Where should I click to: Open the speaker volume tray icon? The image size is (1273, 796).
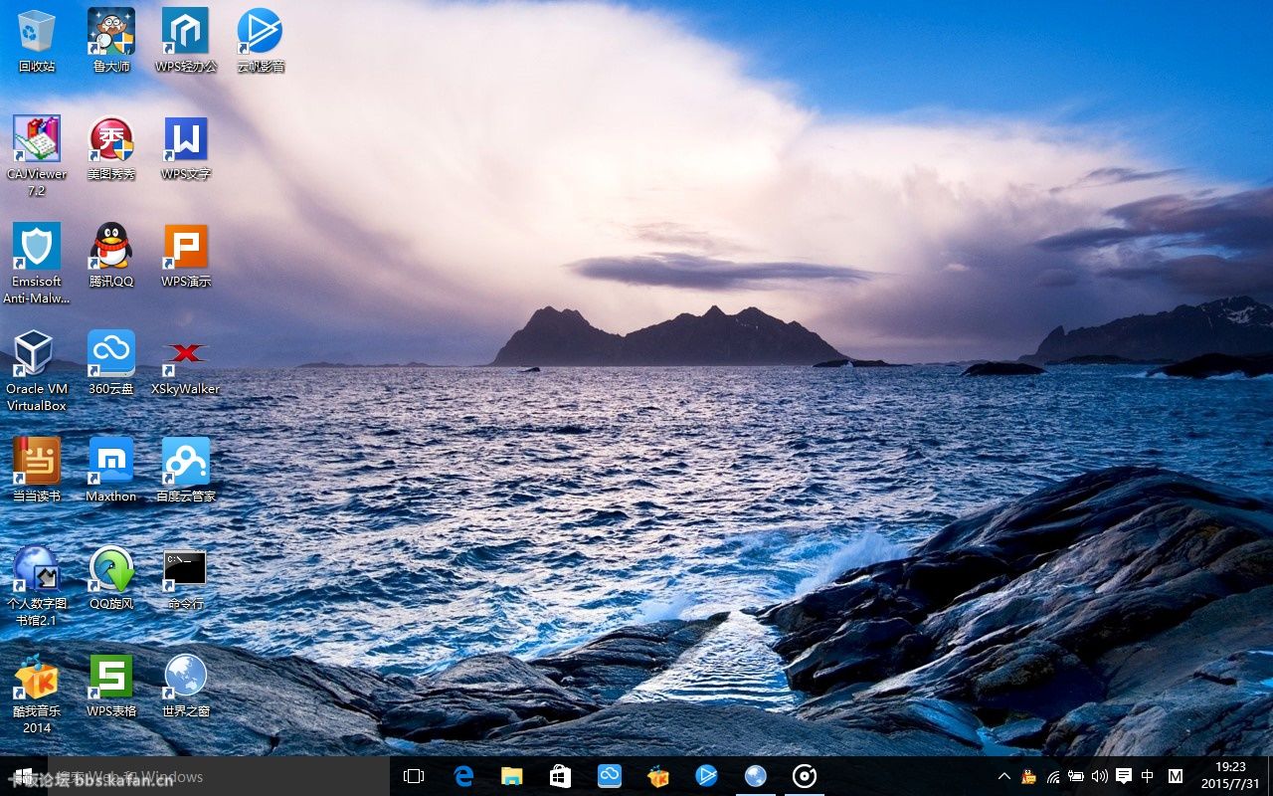point(1099,776)
